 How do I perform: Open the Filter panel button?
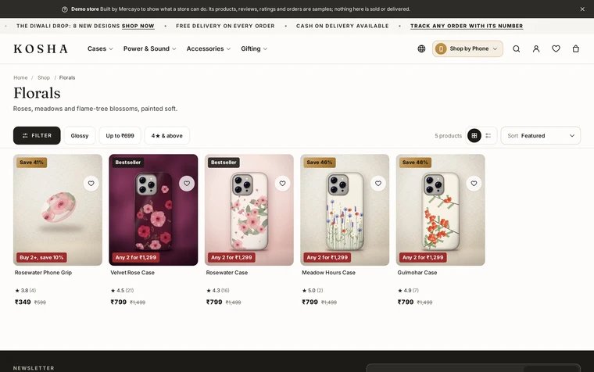[x=37, y=136]
